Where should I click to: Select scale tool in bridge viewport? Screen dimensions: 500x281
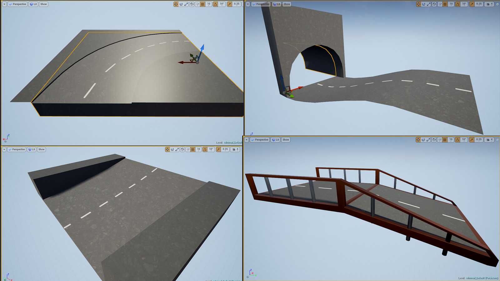pos(428,140)
